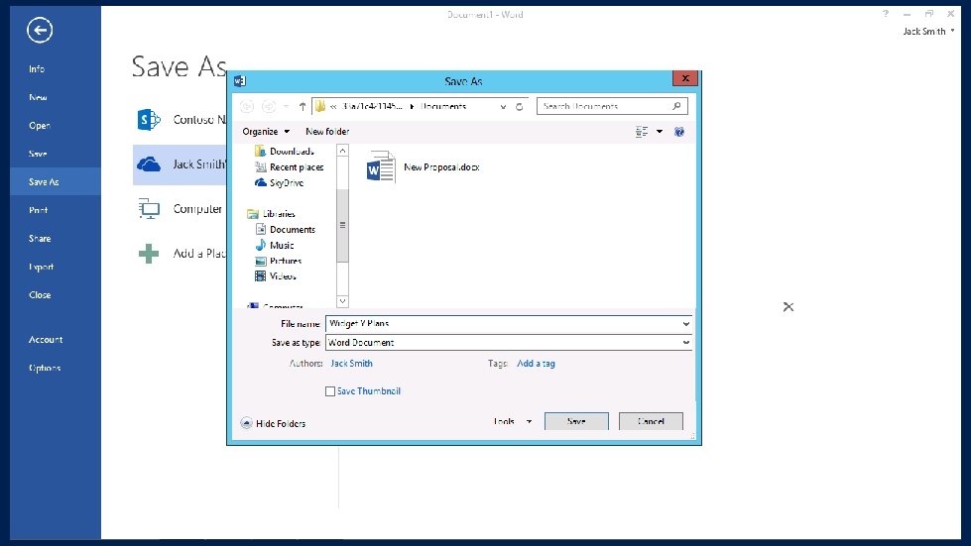This screenshot has width=971, height=546.
Task: Select Jack Smith's SkyDrive cloud location
Action: 181,164
